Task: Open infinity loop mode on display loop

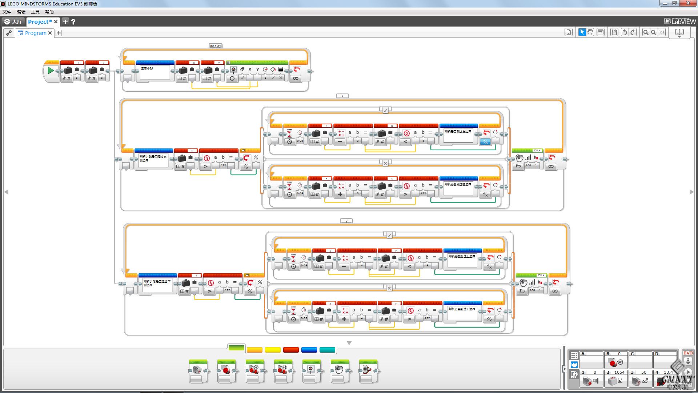Action: 296,78
